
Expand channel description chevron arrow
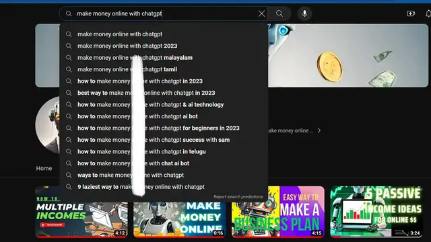319,130
